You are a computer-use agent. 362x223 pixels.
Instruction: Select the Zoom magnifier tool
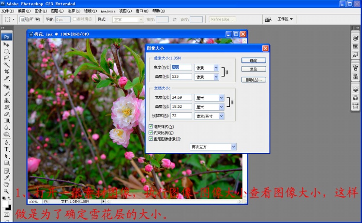7,191
